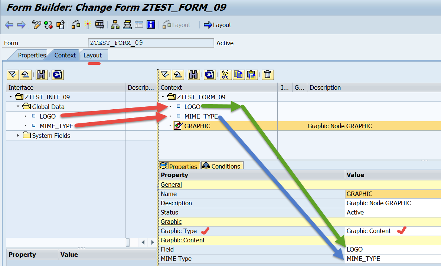The width and height of the screenshot is (441, 266).
Task: Delete node using the trash icon
Action: pos(268,74)
